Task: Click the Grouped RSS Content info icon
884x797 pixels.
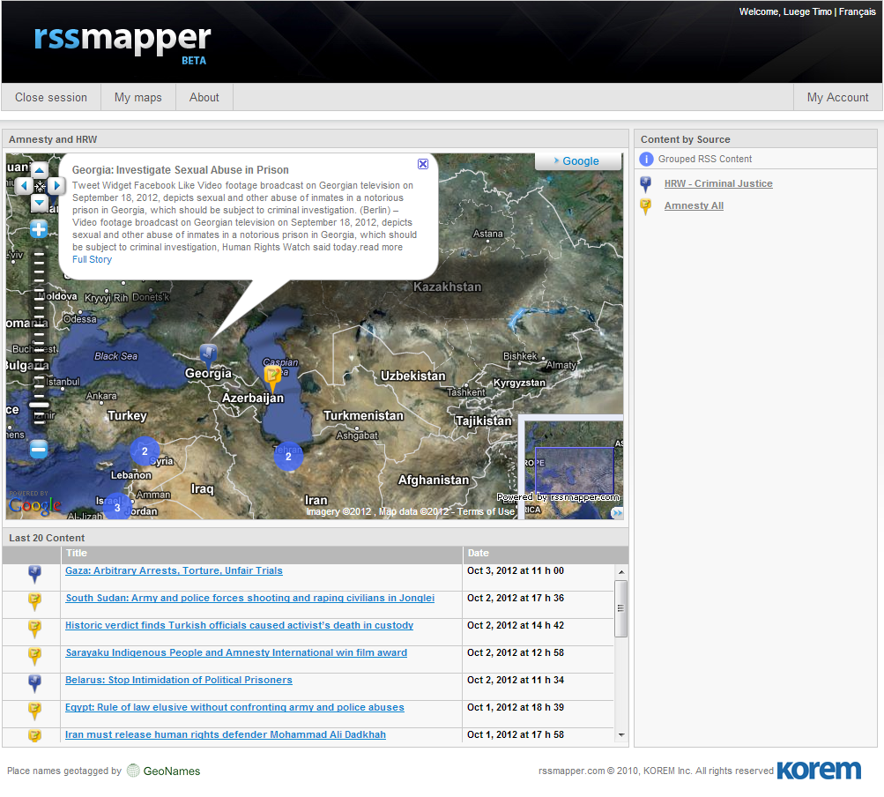Action: pos(646,159)
